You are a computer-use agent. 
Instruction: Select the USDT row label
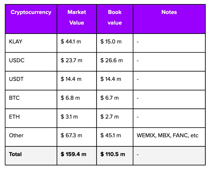(16, 79)
